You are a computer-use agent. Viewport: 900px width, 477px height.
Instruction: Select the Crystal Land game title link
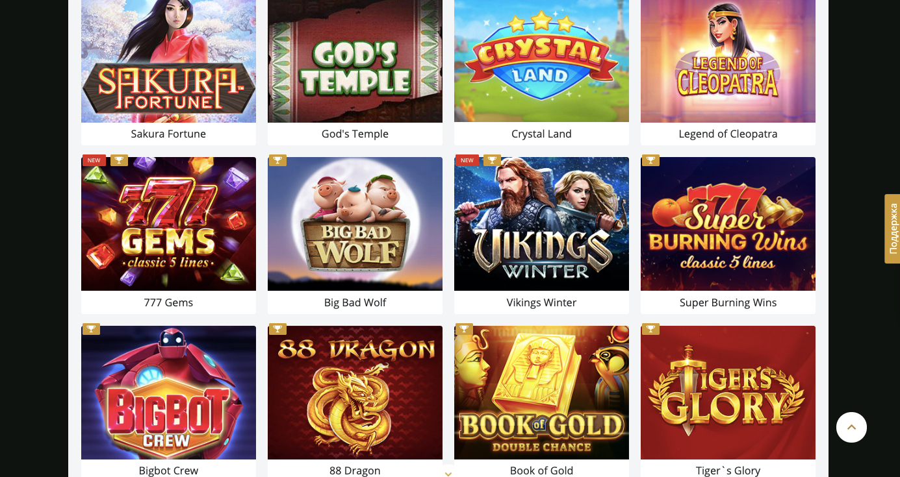[x=541, y=134]
